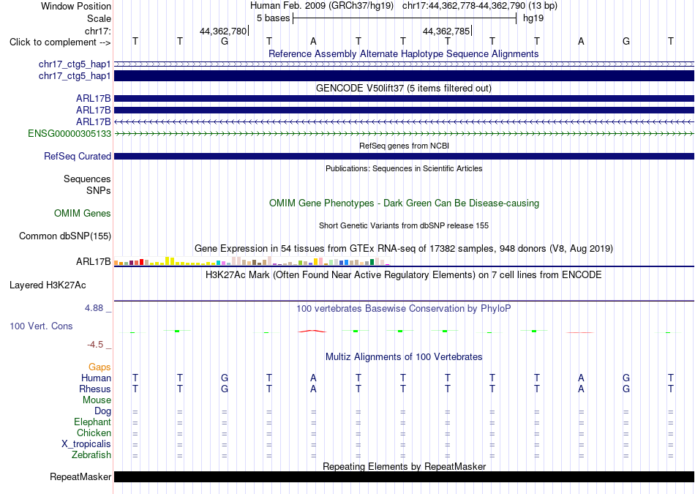Click the 'Click to complement -->' label
695x494 pixels.
click(60, 42)
